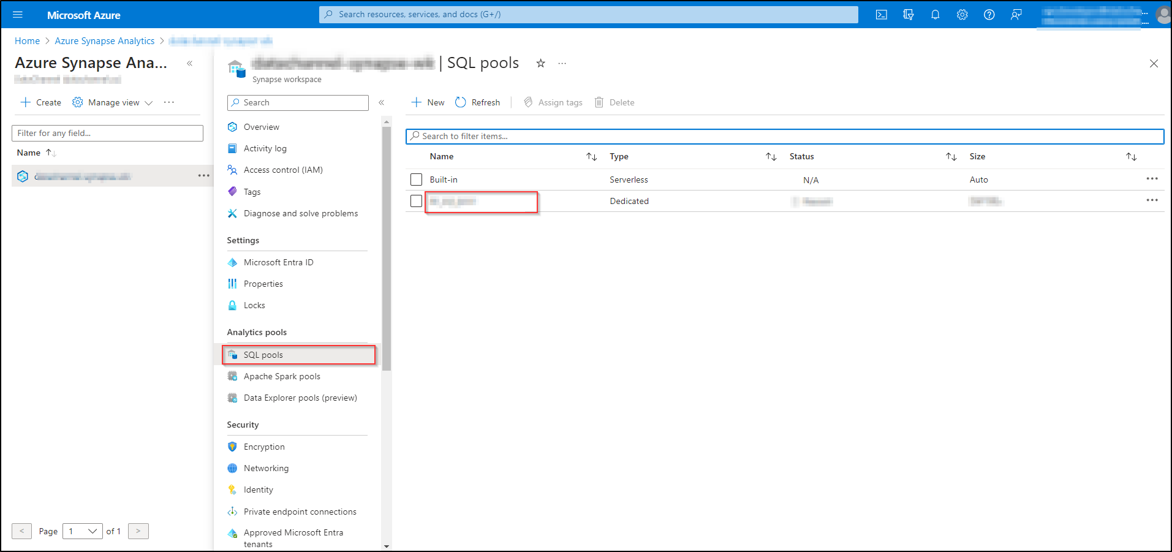Open row actions for the Dedicated pool
Viewport: 1172px width, 552px height.
(x=1152, y=200)
